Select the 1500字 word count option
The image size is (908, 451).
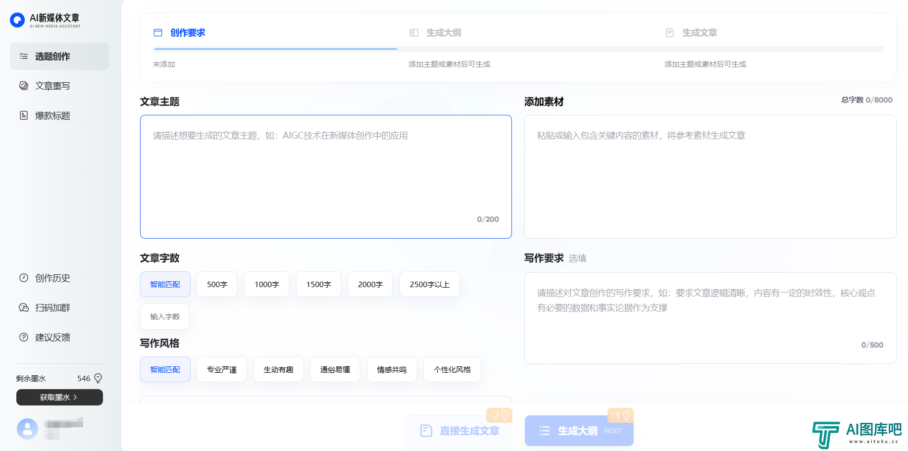tap(318, 284)
